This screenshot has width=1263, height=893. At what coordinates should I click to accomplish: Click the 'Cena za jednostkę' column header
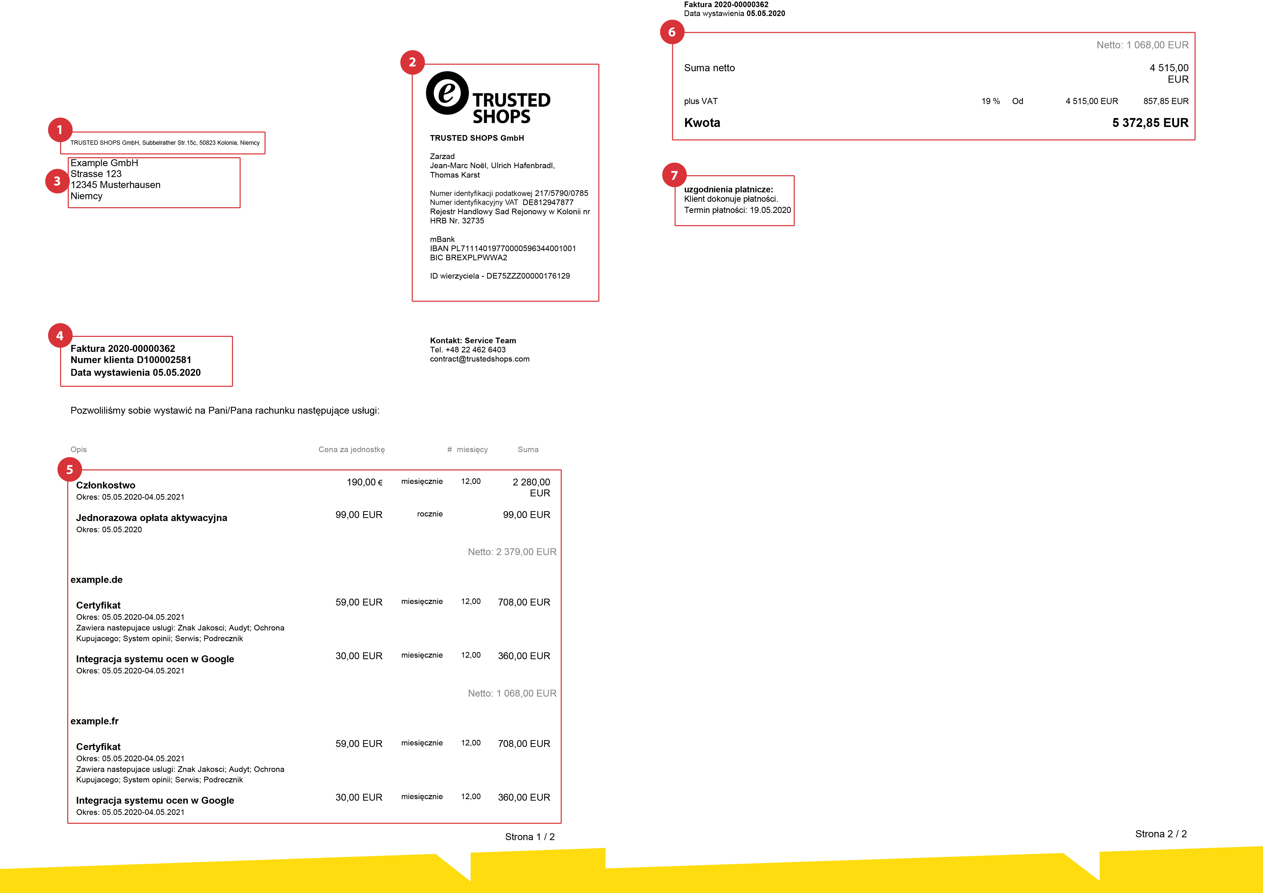tap(352, 450)
